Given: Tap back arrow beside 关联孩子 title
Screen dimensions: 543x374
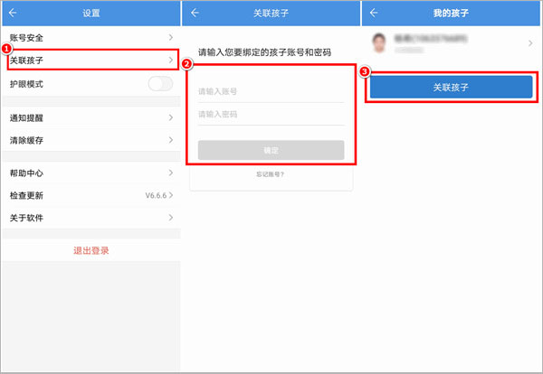Looking at the screenshot, I should (x=194, y=14).
